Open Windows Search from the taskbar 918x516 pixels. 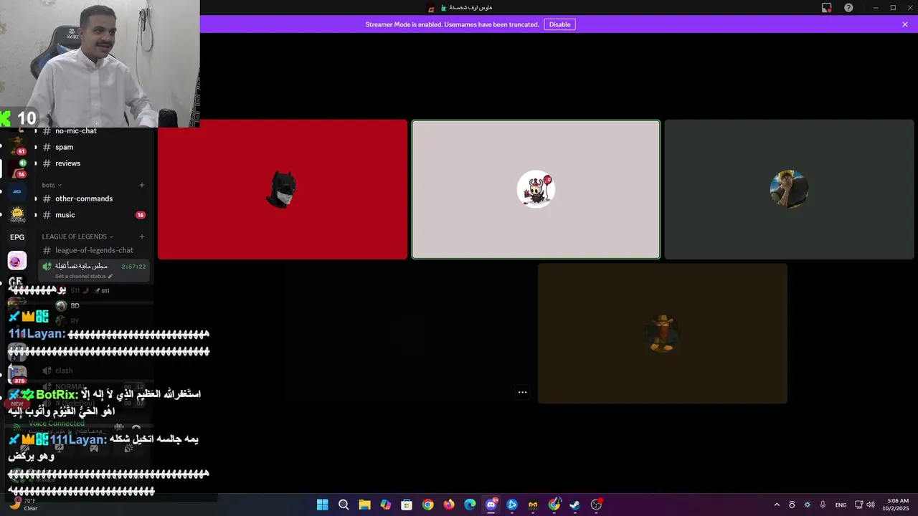click(x=344, y=505)
